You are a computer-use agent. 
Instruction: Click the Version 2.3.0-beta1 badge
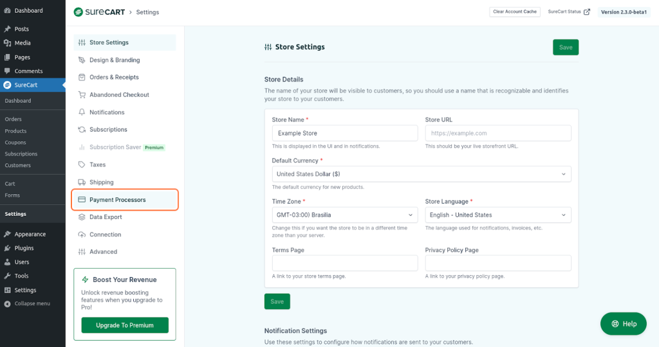coord(624,12)
